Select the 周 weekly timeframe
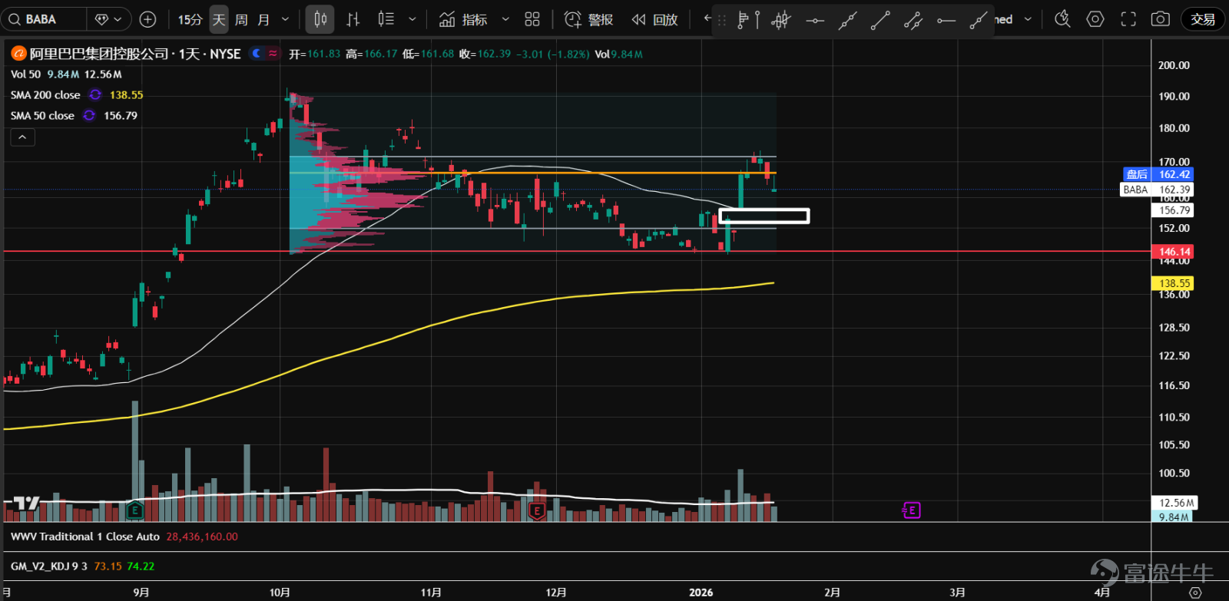Viewport: 1229px width, 601px height. point(241,19)
